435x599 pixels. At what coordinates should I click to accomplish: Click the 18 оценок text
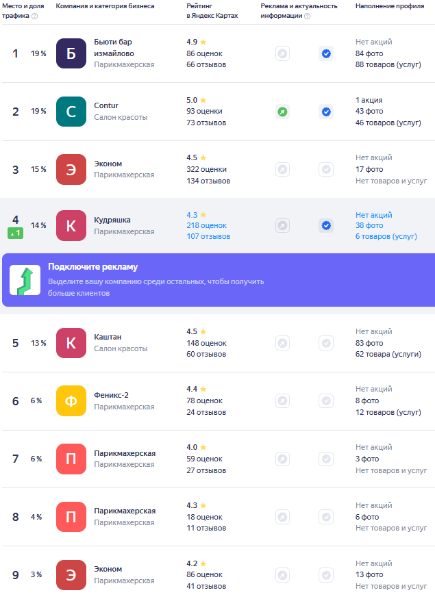coord(205,517)
